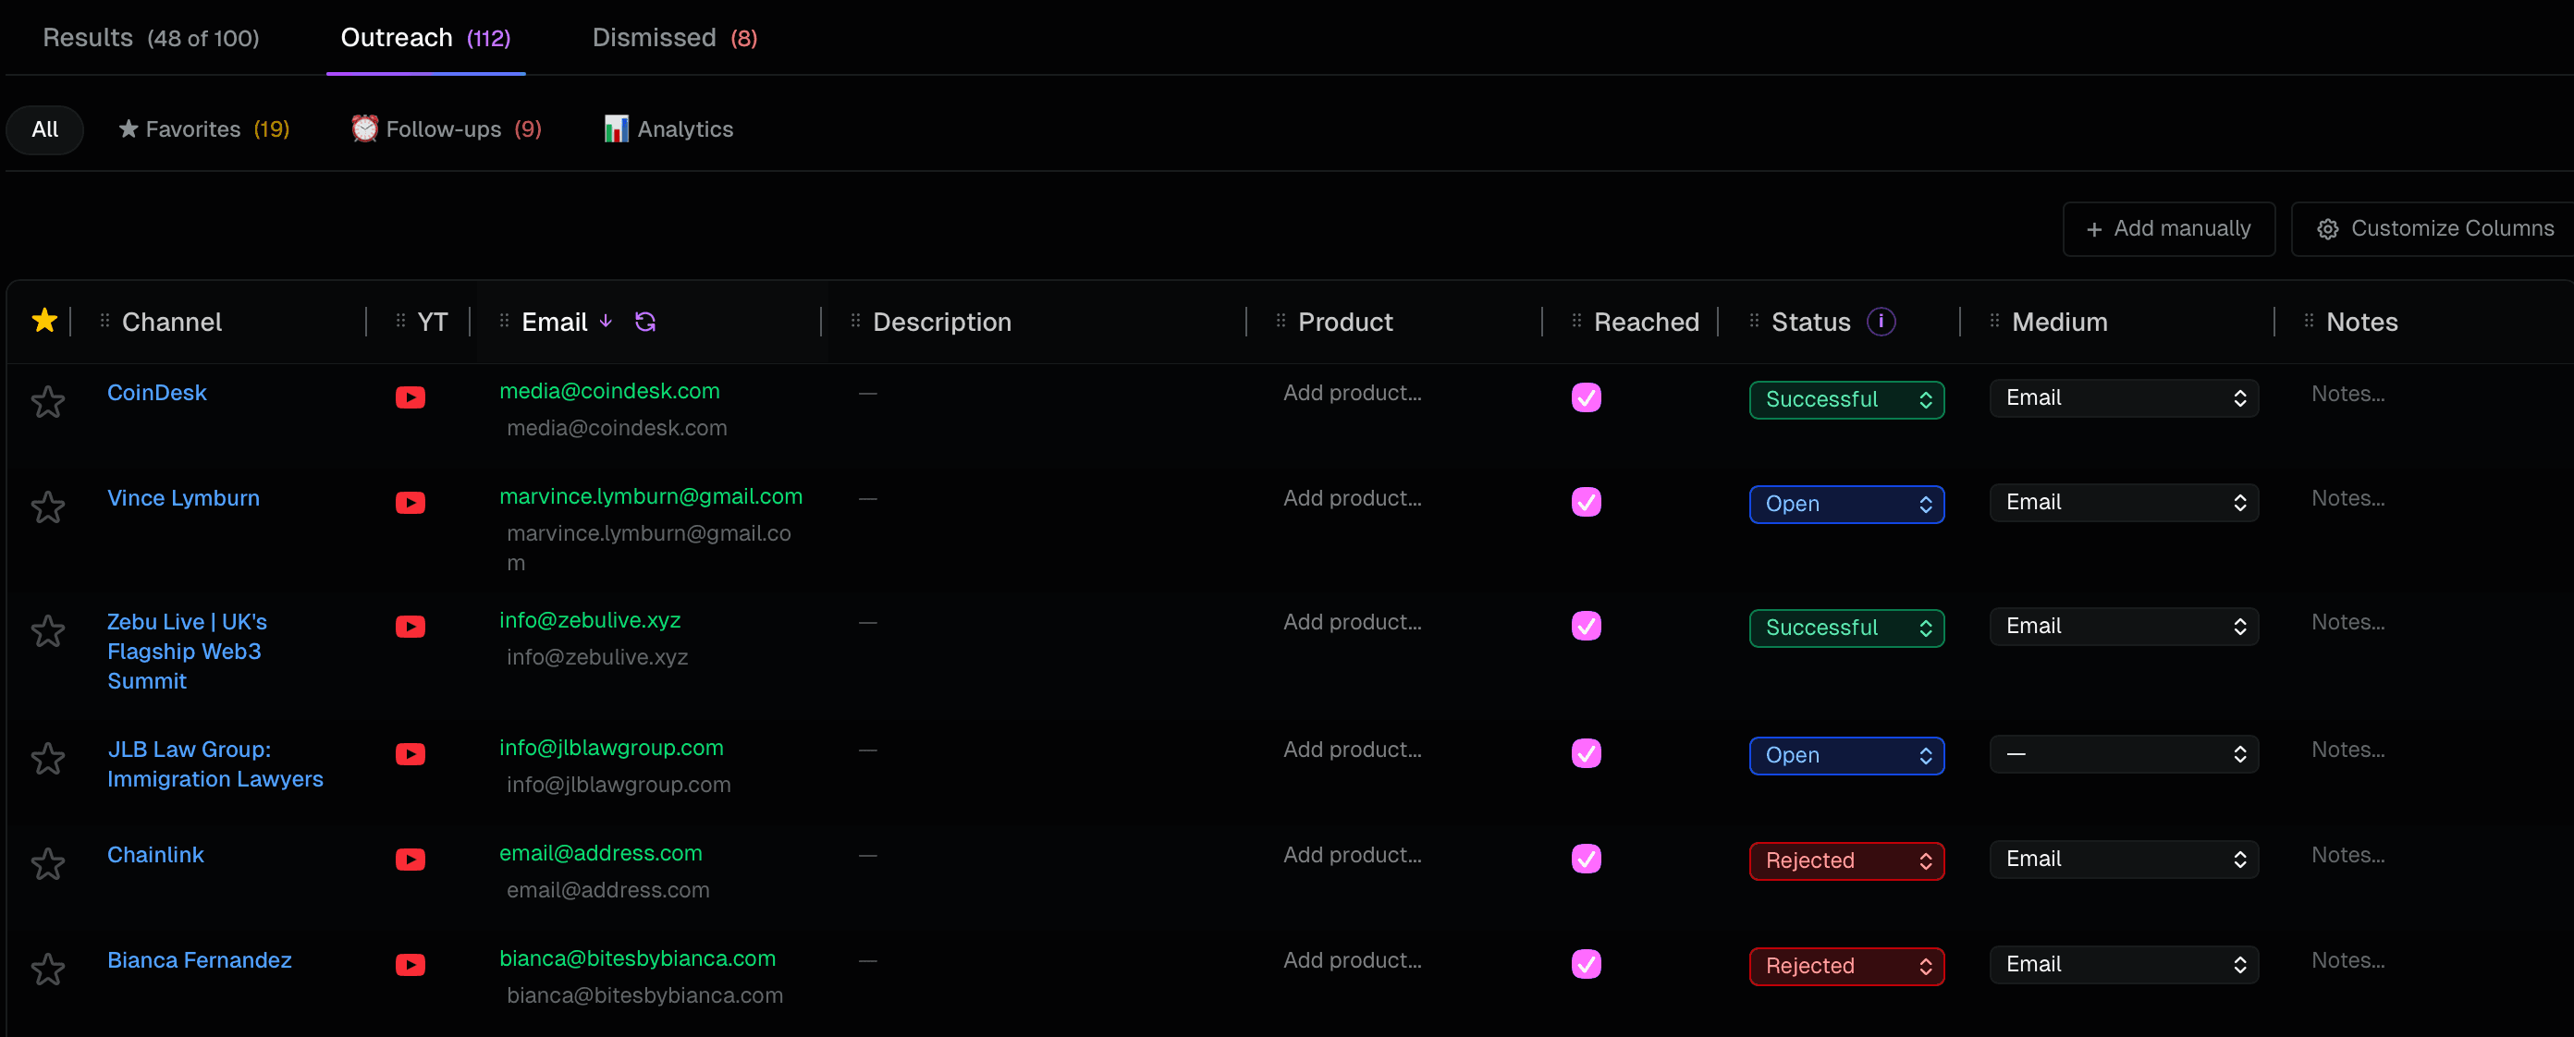
Task: Toggle Reached checkbox for Vince Lymburn
Action: pos(1586,502)
